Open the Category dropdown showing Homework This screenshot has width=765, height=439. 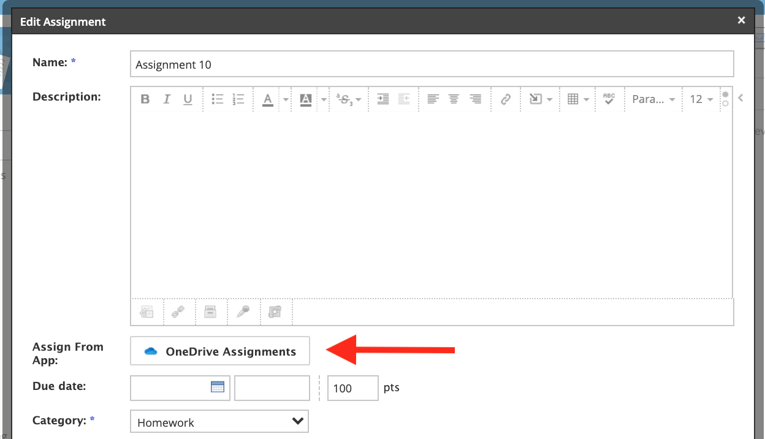coord(219,421)
